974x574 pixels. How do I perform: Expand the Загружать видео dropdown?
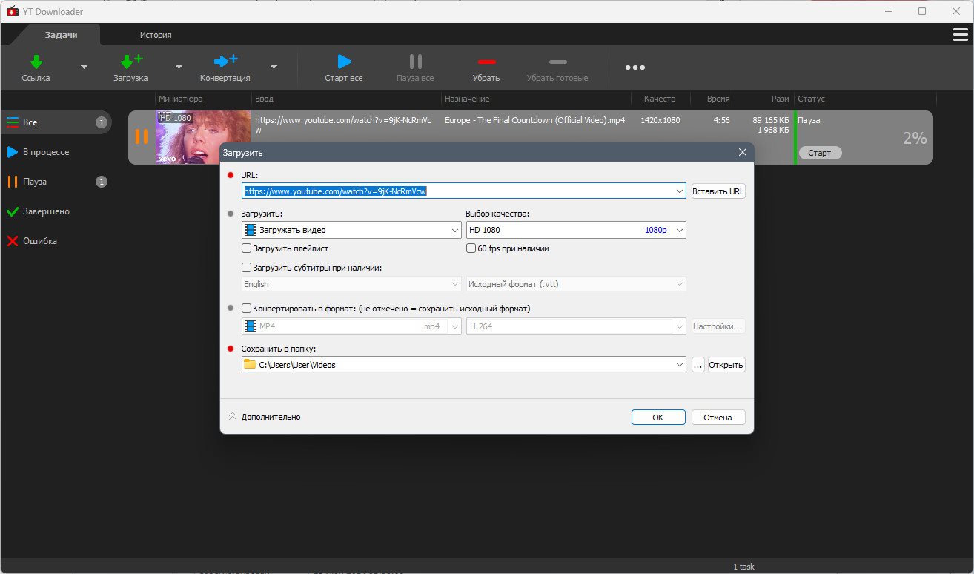tap(351, 230)
